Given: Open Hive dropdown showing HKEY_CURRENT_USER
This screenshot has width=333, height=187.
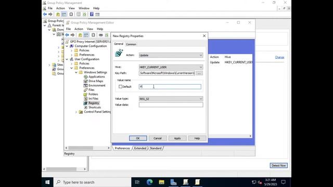Looking at the screenshot, I should click(171, 67).
